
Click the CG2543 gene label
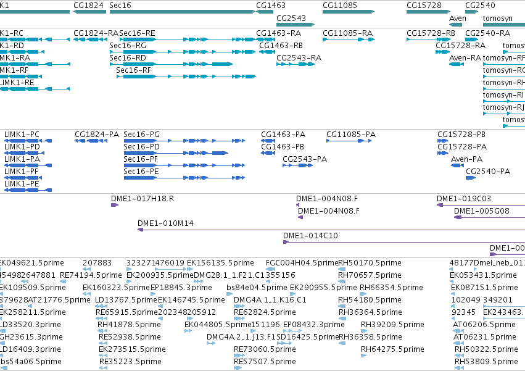[291, 18]
